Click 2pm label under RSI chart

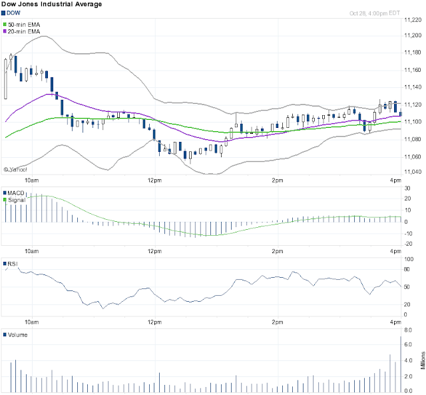(278, 322)
